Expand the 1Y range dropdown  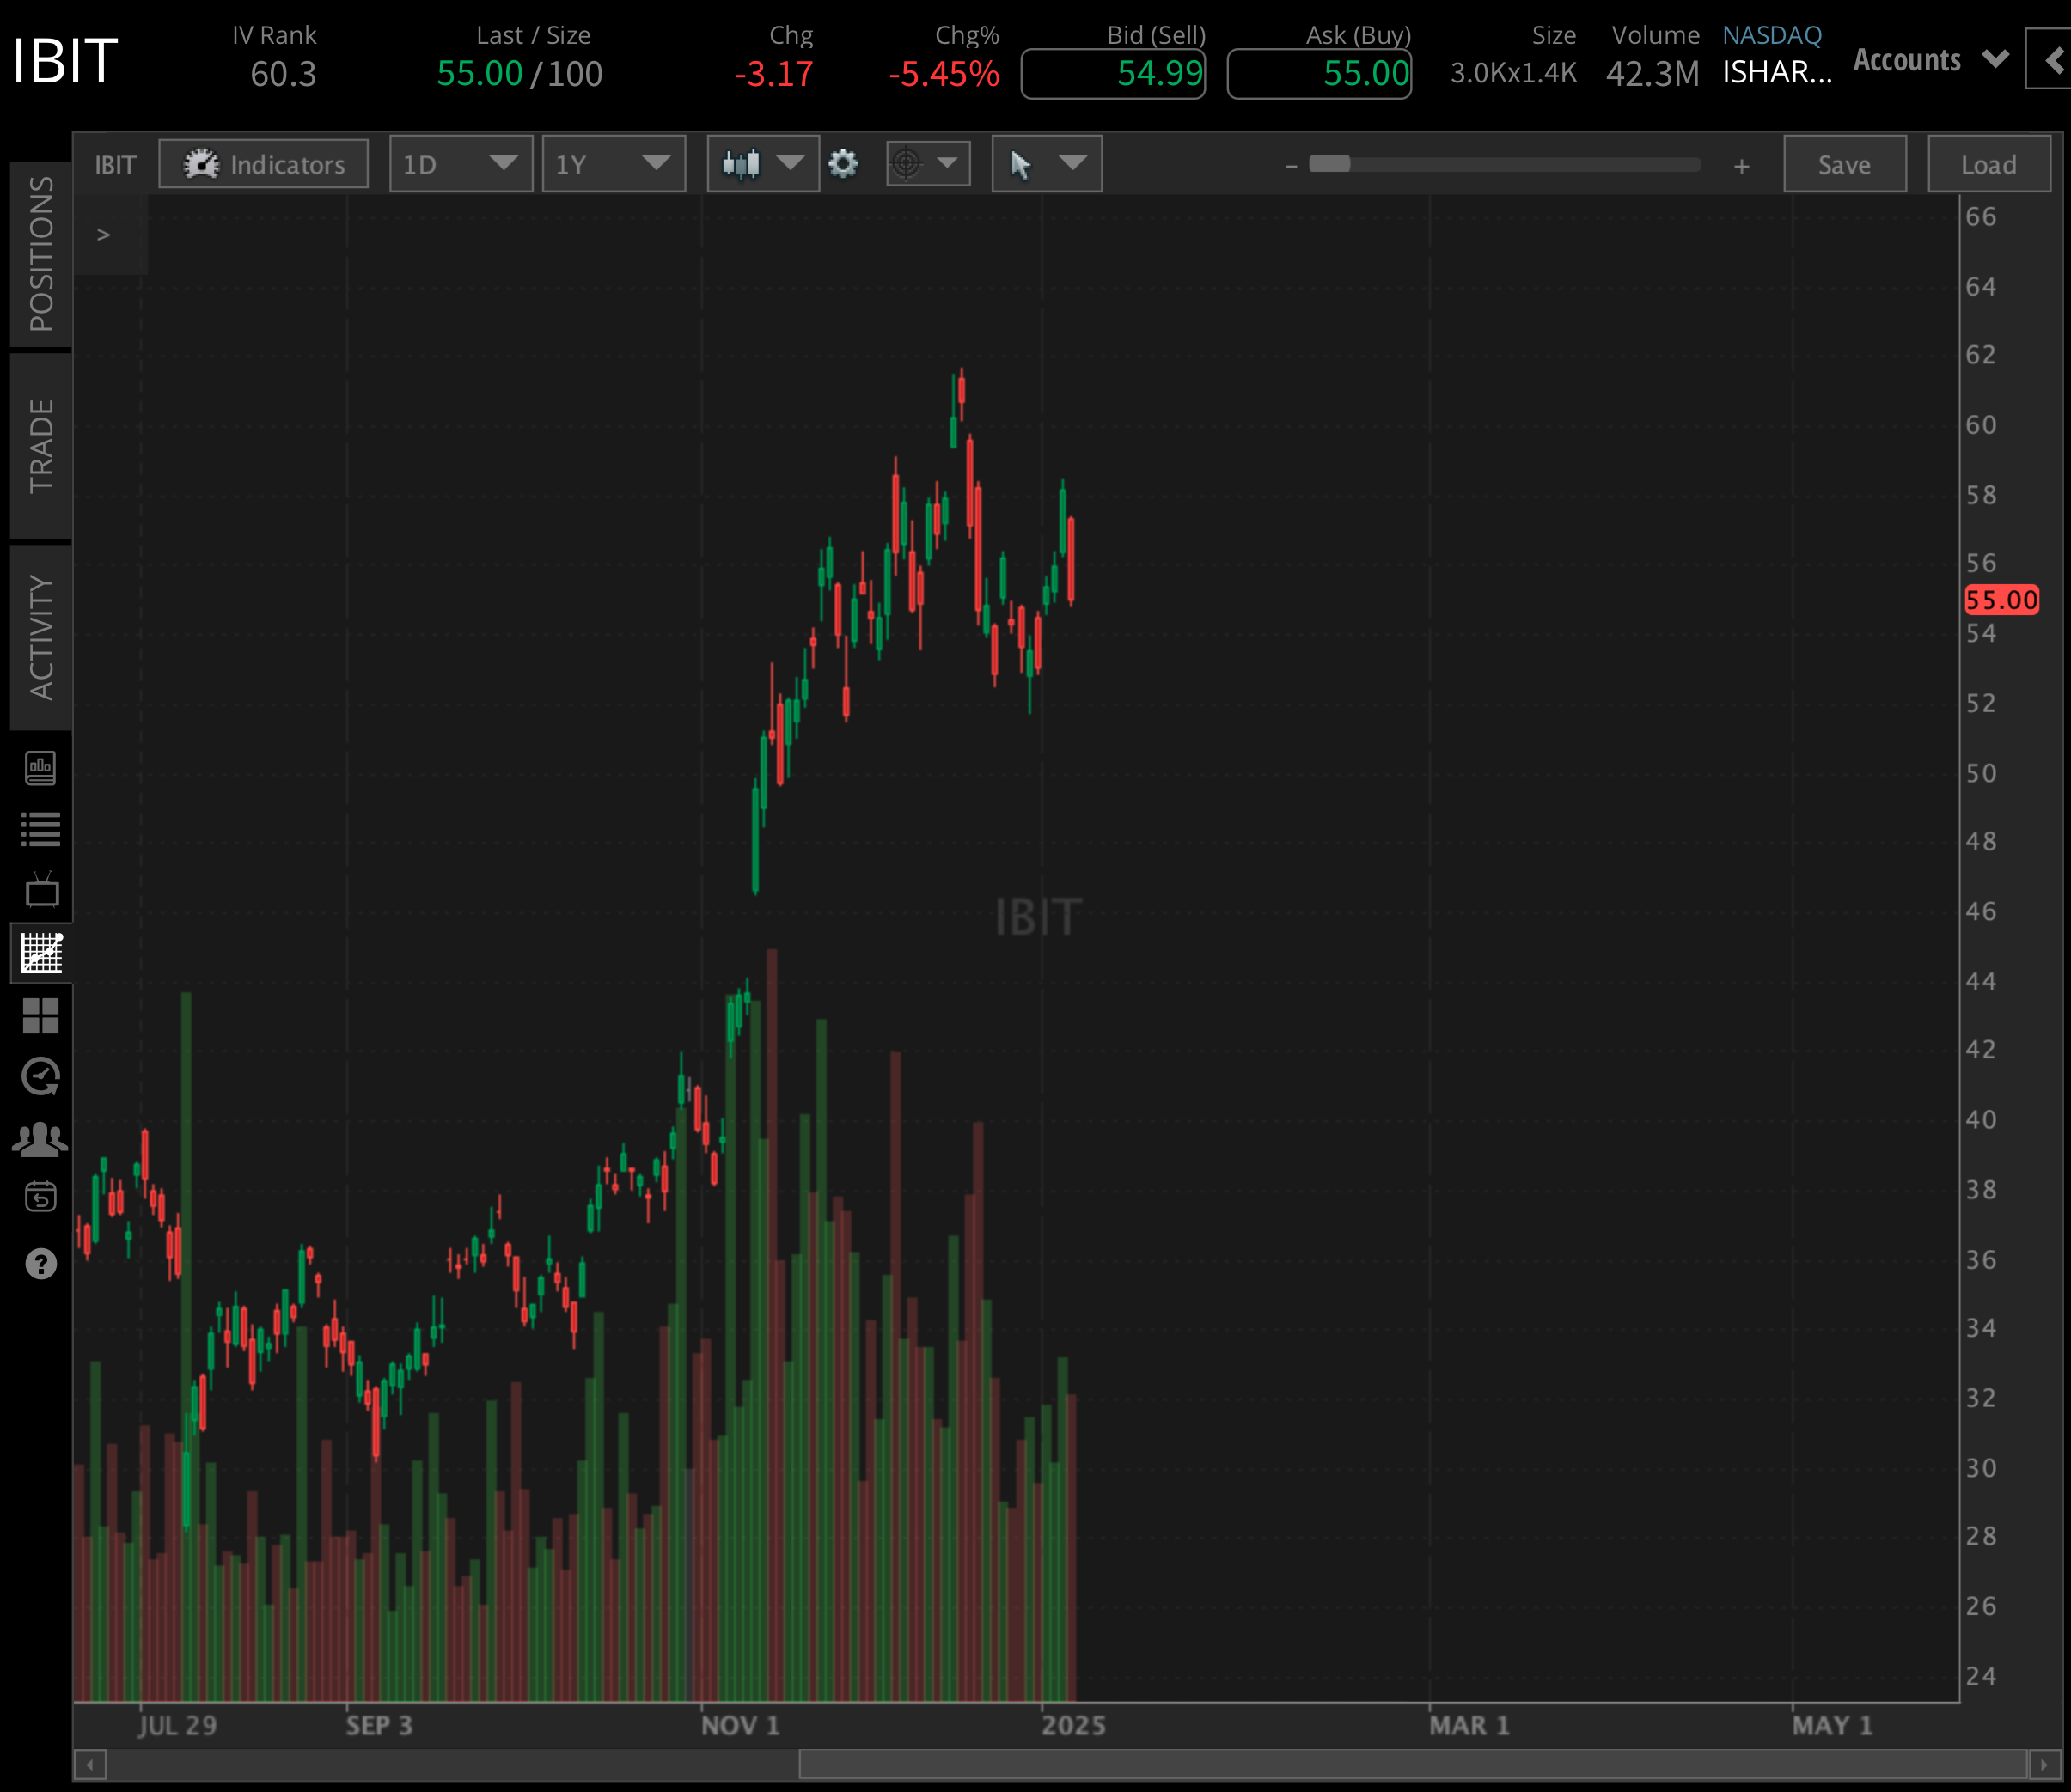click(x=613, y=164)
